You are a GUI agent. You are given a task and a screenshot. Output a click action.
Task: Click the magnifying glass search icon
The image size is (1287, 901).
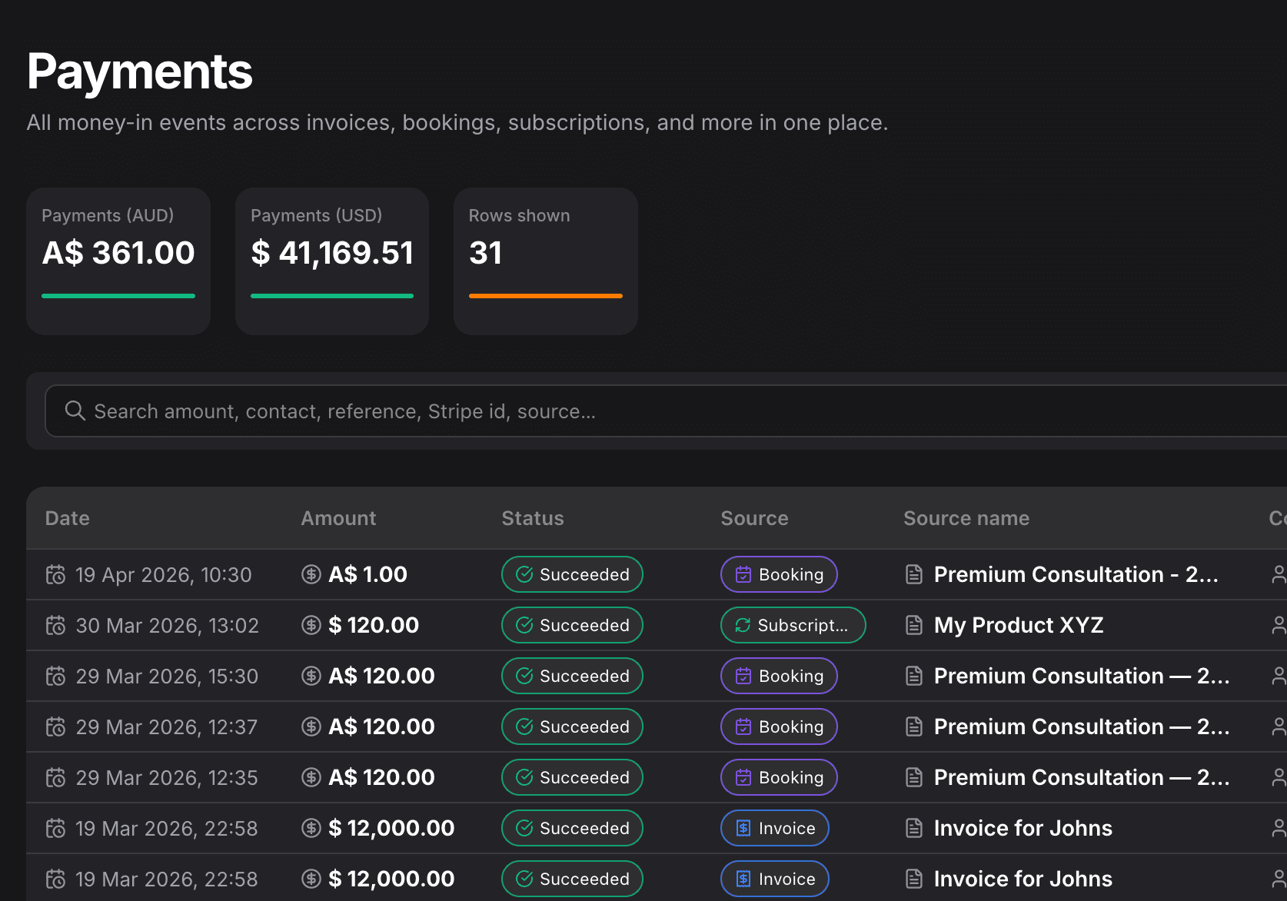[x=75, y=411]
